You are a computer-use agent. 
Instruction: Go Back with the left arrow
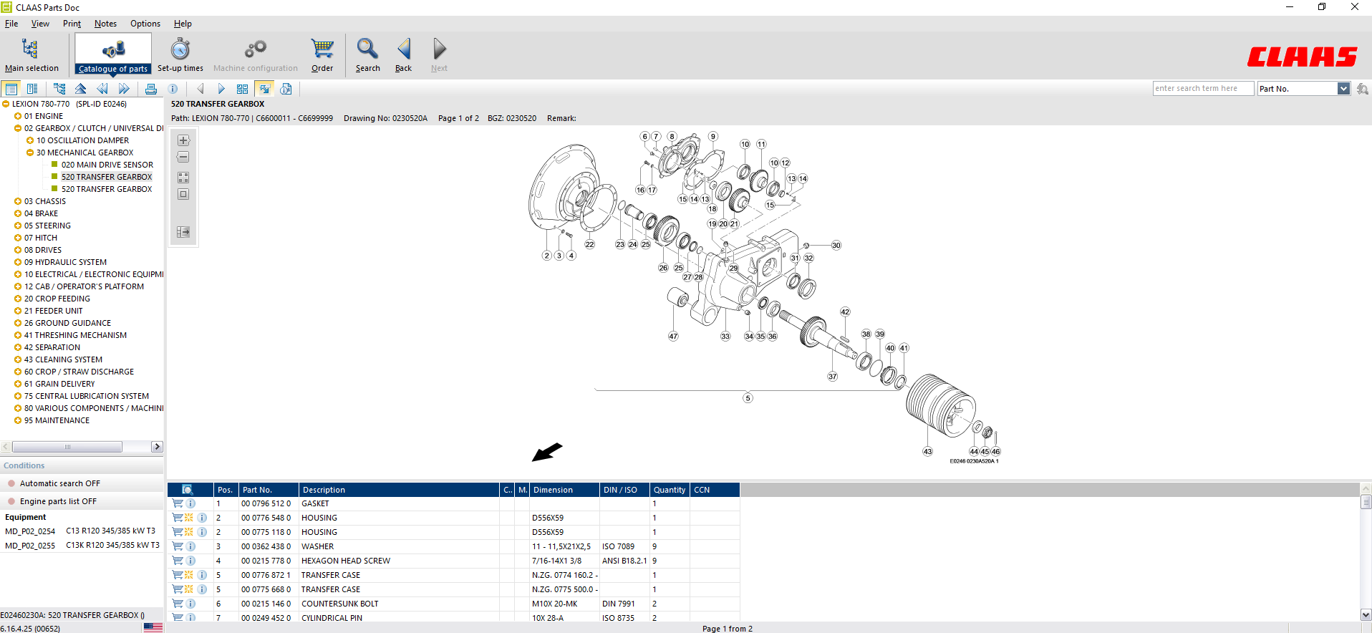point(403,55)
